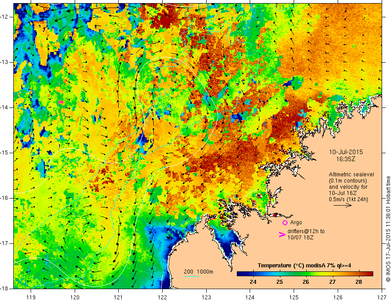Click the magenta Argo circle legend symbol
This screenshot has width=391, height=302.
click(x=285, y=223)
